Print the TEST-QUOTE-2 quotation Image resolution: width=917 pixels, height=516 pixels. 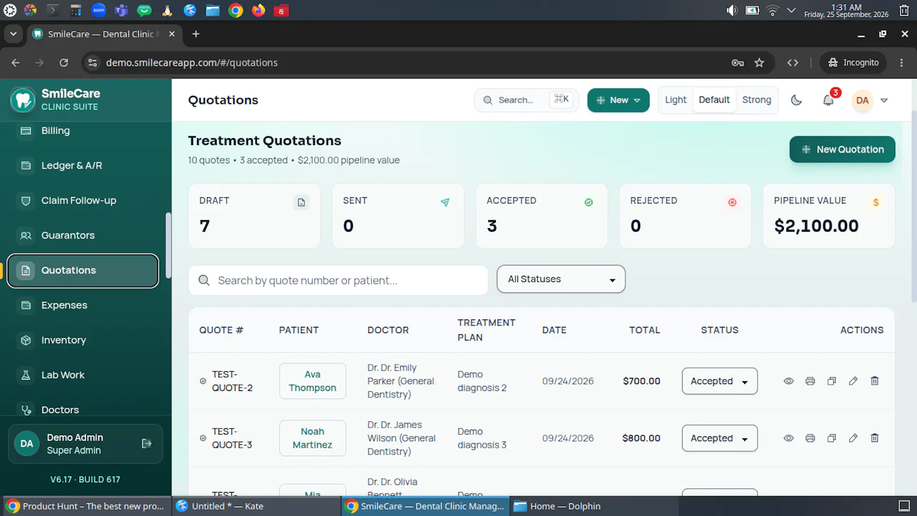810,381
